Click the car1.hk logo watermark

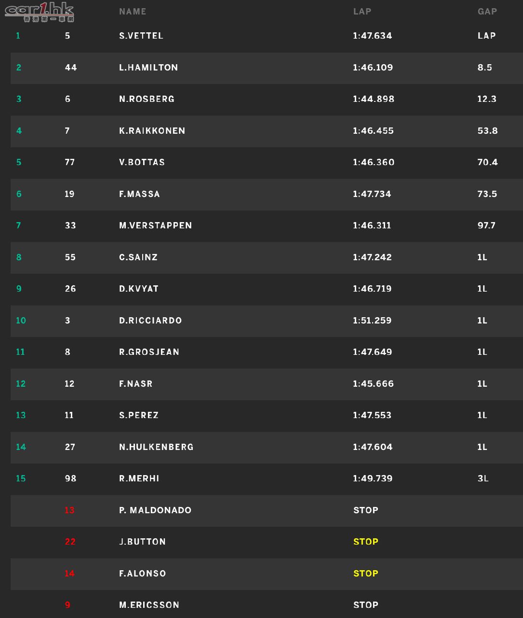coord(40,12)
